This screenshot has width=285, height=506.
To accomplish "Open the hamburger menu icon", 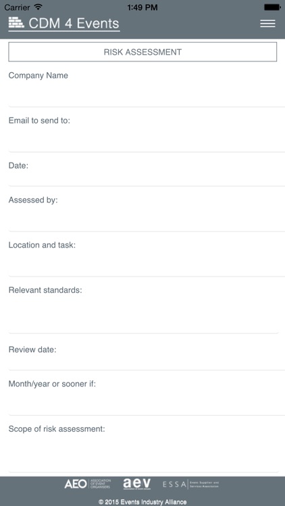I will pyautogui.click(x=267, y=24).
